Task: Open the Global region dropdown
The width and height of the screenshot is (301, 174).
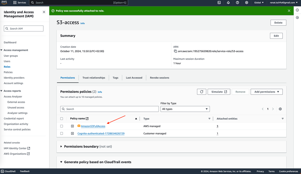Action: coord(259,2)
